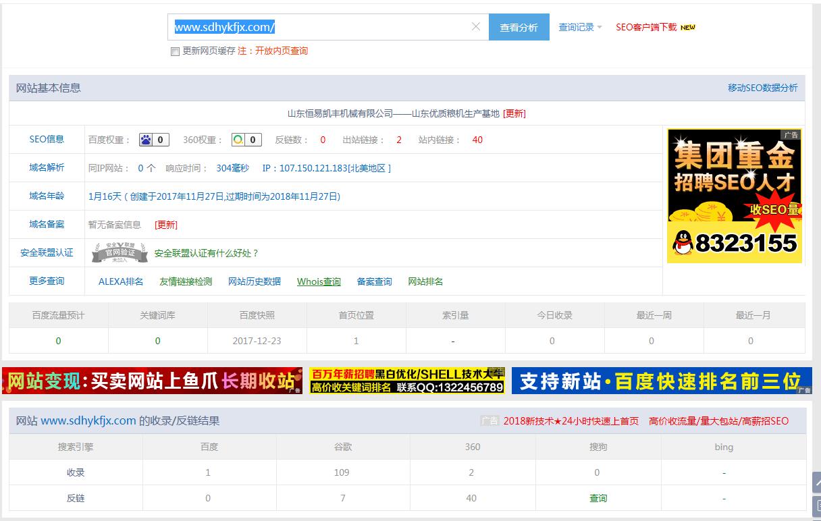
Task: Click the 关键词库 value 0
Action: [158, 341]
